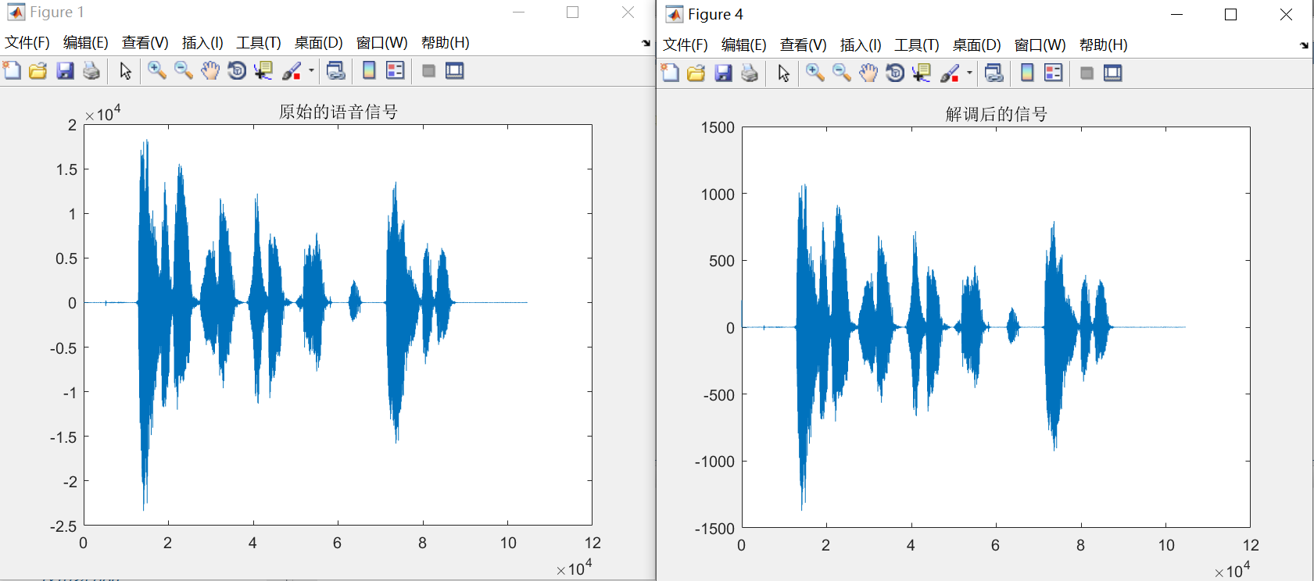The image size is (1314, 581).
Task: Open 文件(F) menu in Figure 4
Action: click(686, 45)
